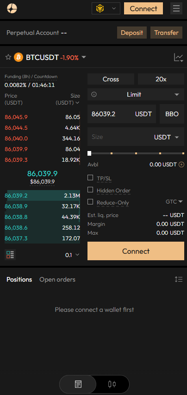This screenshot has height=395, width=187.
Task: Click the exchange logo in the header
Action: tap(12, 8)
